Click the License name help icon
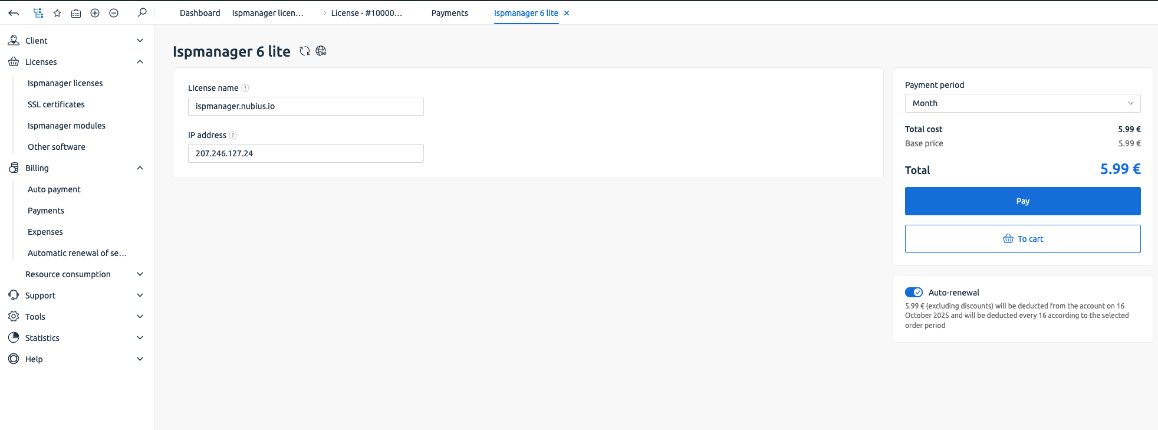Screen dimensions: 1158x430 point(245,88)
